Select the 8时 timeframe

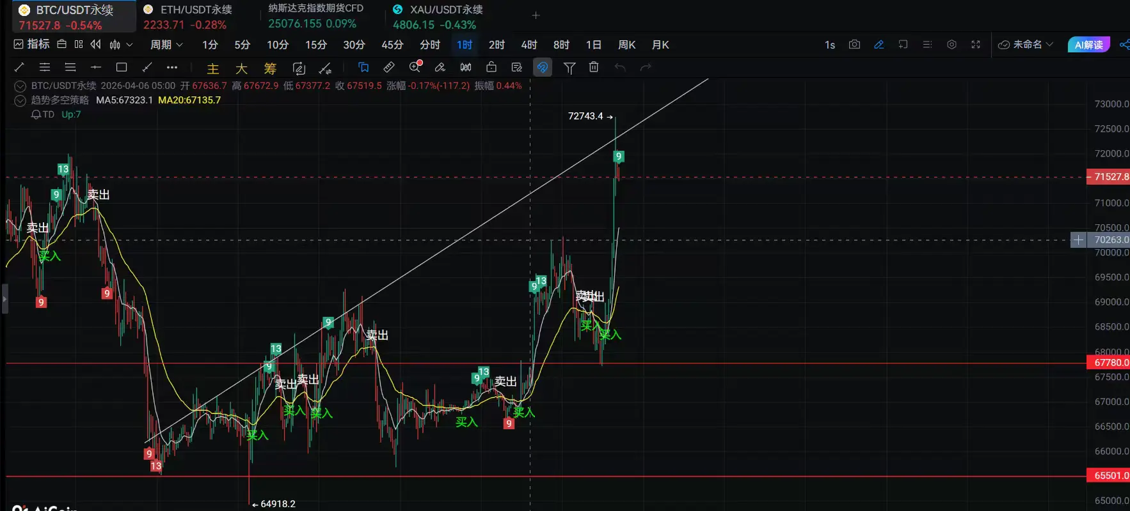pyautogui.click(x=561, y=45)
